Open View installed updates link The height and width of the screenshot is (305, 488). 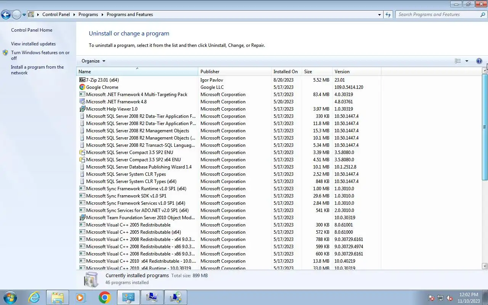(x=33, y=44)
